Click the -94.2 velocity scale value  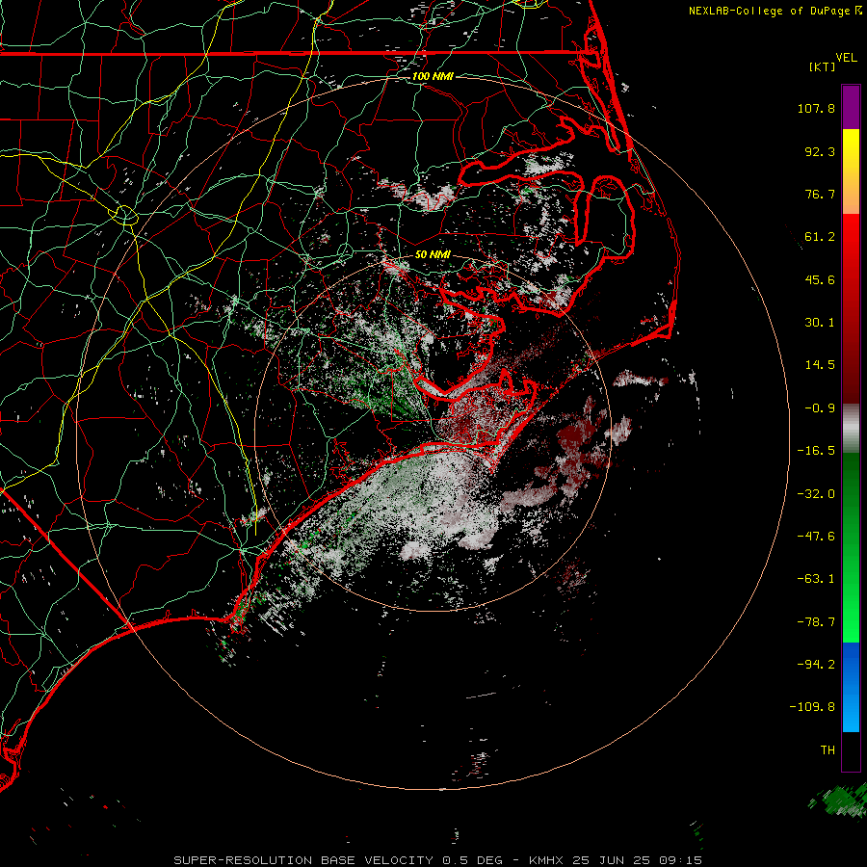pos(816,665)
